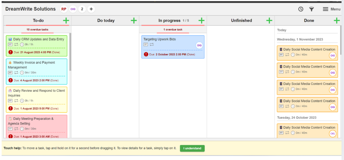Click the plus icon in the Done column
344x160 pixels.
click(x=337, y=21)
